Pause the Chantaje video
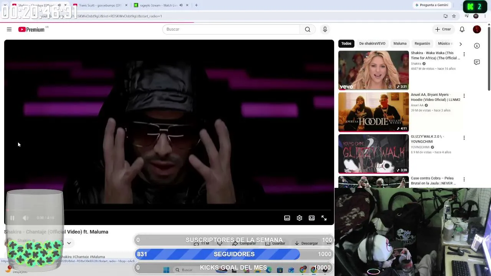Viewport: 491px width, 276px height. (x=12, y=218)
